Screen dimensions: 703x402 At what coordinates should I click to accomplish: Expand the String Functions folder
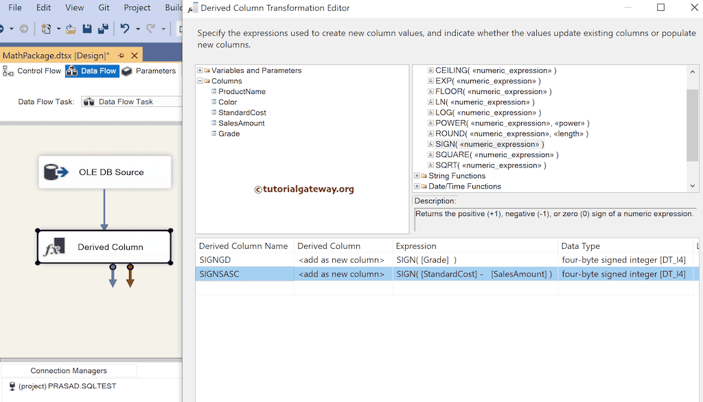coord(415,176)
